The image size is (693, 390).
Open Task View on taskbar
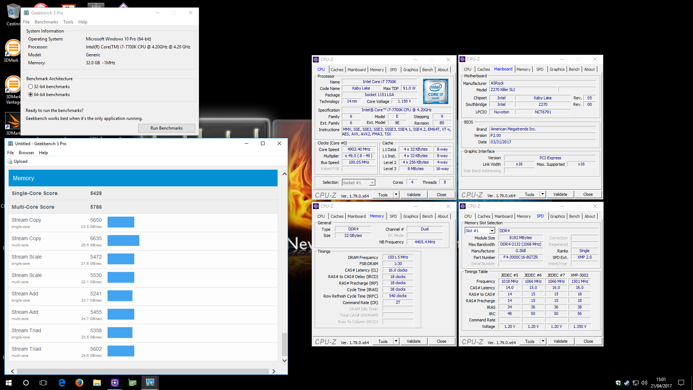(x=43, y=382)
